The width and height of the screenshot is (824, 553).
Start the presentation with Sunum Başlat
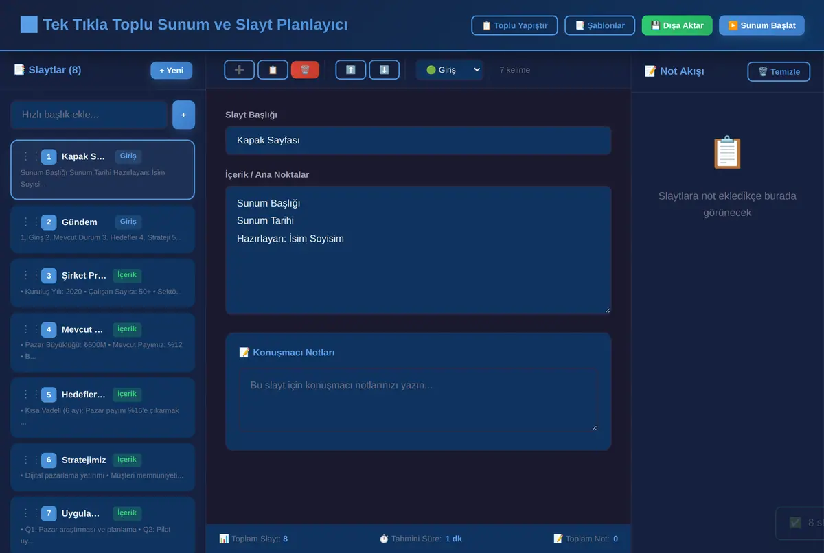(762, 25)
